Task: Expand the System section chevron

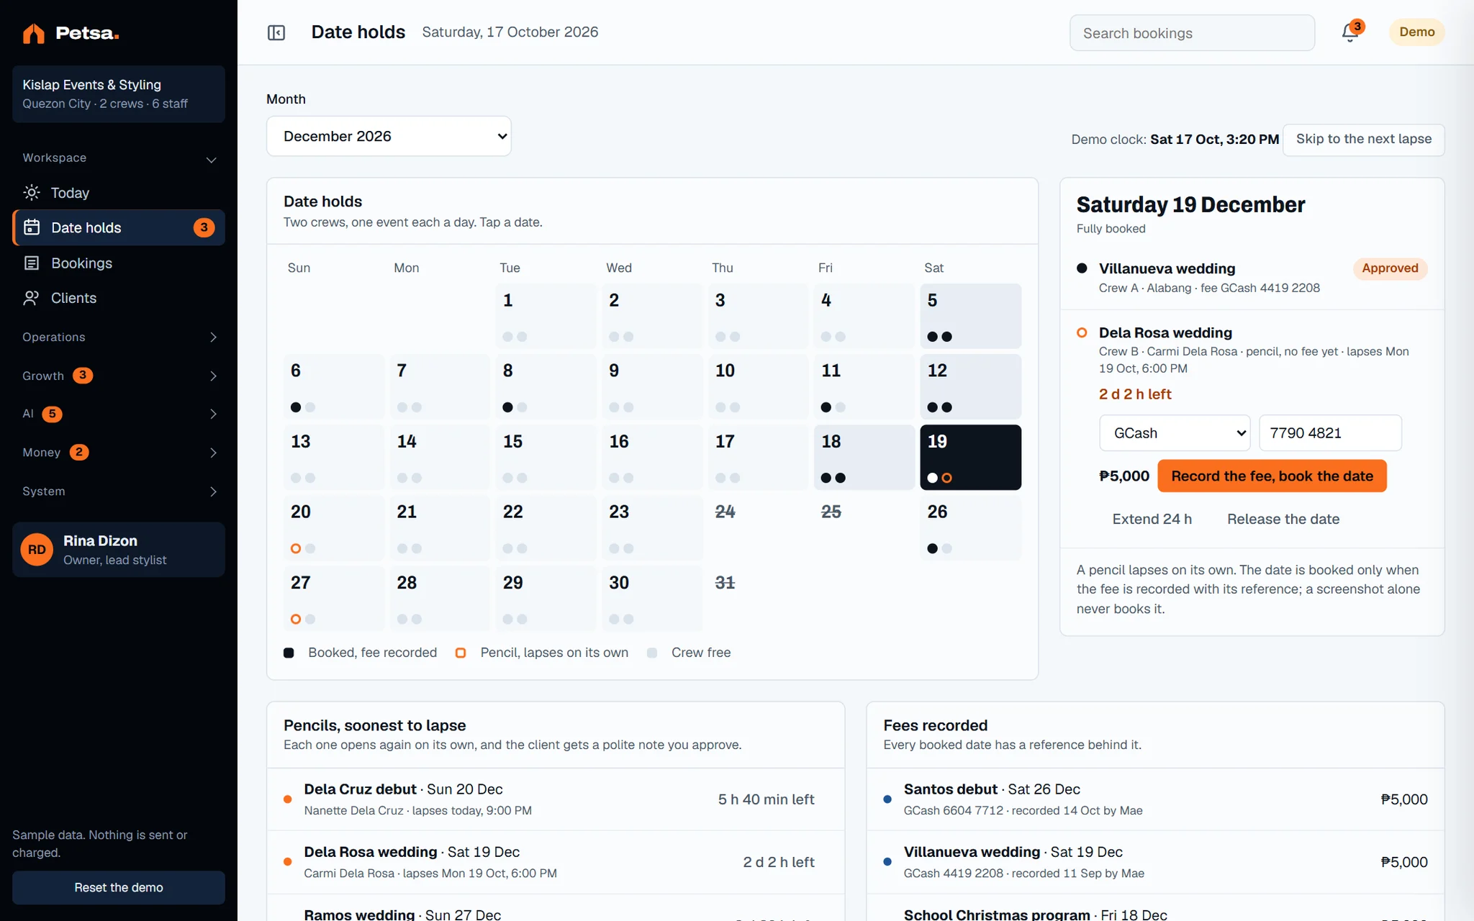Action: tap(213, 491)
